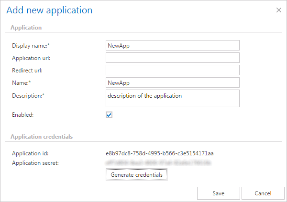Viewport: 287px width, 202px height.
Task: Close the Add new application dialog
Action: coord(279,10)
